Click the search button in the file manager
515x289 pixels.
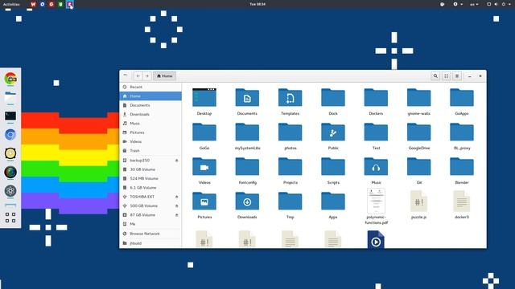click(435, 76)
